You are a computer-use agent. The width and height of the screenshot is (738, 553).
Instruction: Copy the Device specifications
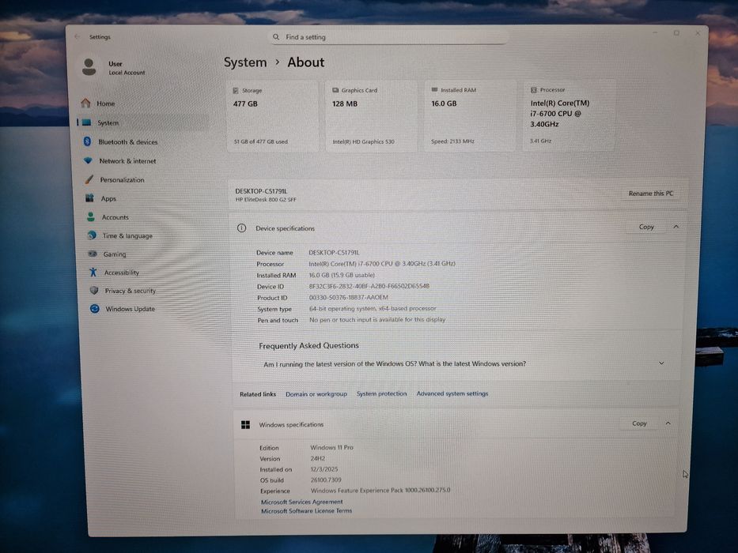tap(646, 227)
